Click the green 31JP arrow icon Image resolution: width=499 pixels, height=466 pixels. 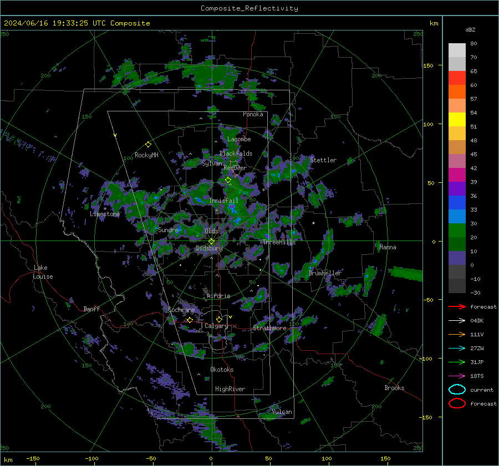(x=457, y=362)
